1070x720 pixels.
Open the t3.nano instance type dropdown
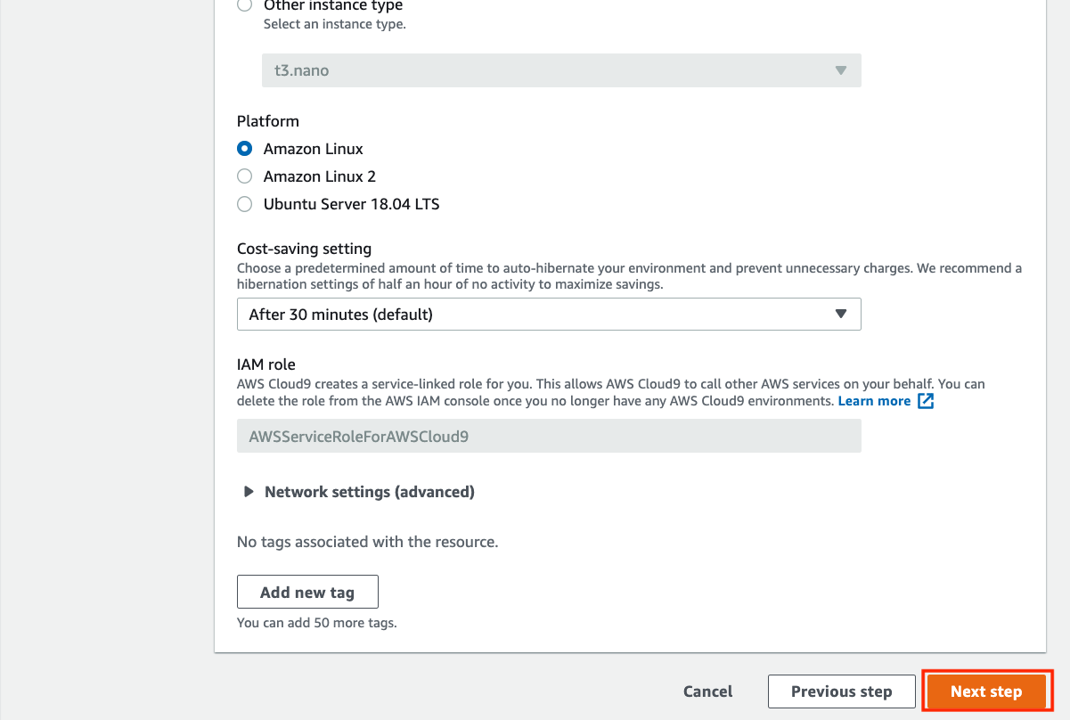[x=561, y=70]
